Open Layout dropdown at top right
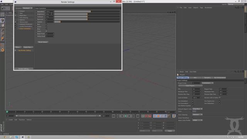This screenshot has width=247, height=139. (236, 4)
